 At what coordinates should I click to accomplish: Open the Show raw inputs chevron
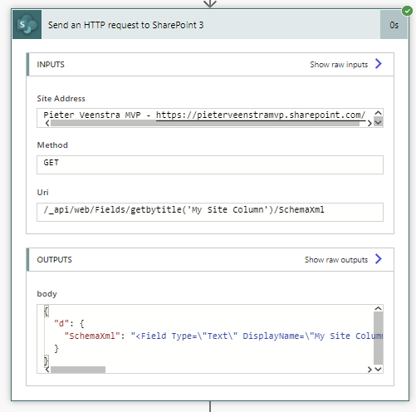(379, 64)
